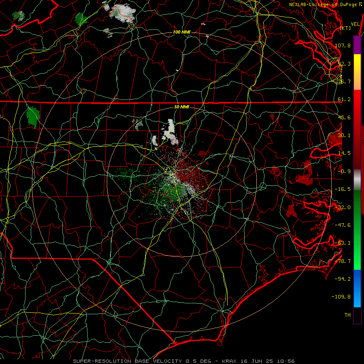The height and width of the screenshot is (364, 364).
Task: Select the -94.2 velocity scale value
Action: [343, 279]
